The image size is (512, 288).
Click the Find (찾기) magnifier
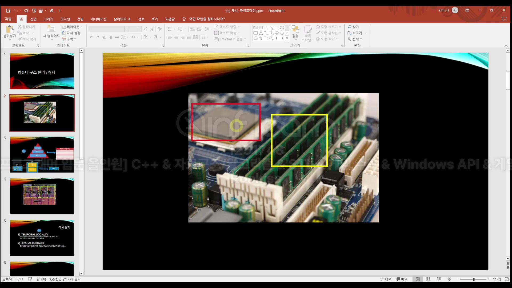[x=350, y=27]
